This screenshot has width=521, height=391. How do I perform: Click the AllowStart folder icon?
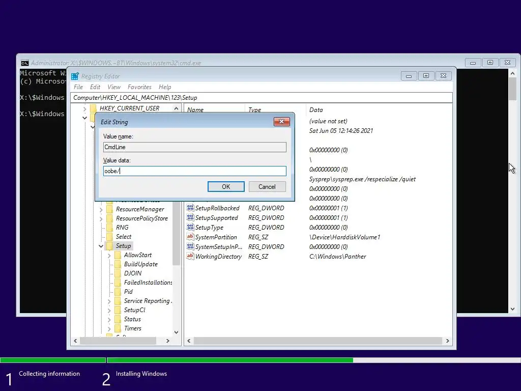pos(118,255)
